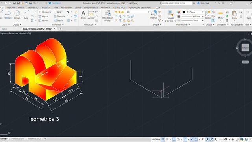The height and width of the screenshot is (142, 252).
Task: Click the plot/print icon in quick access toolbar
Action: click(x=30, y=3)
